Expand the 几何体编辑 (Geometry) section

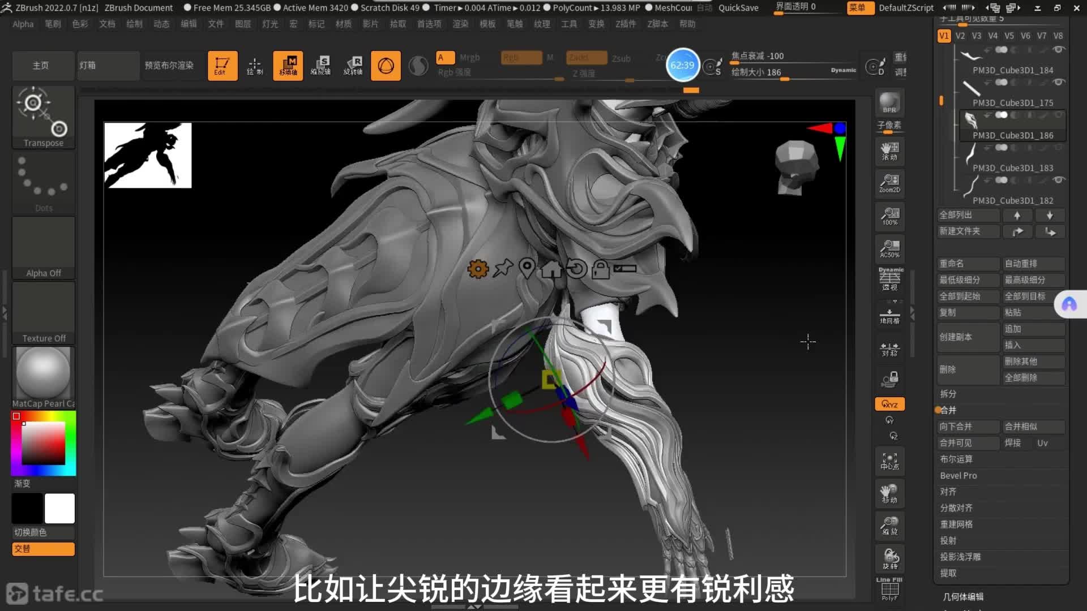[x=963, y=597]
